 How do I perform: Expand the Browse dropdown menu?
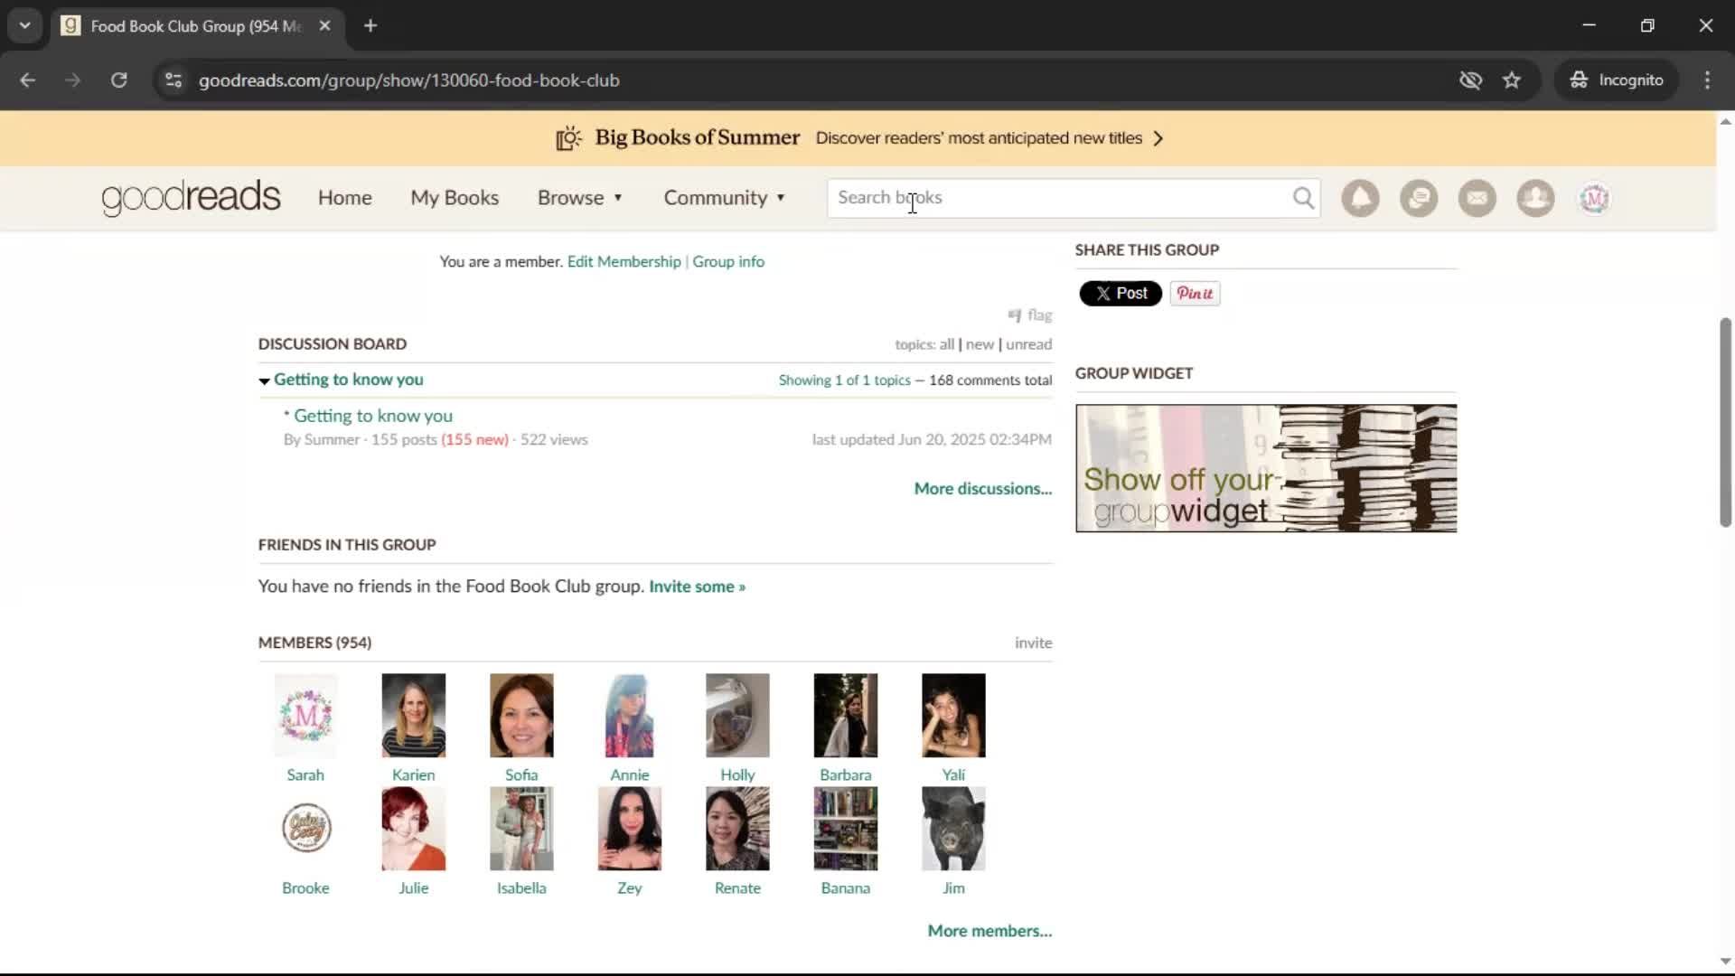[580, 198]
